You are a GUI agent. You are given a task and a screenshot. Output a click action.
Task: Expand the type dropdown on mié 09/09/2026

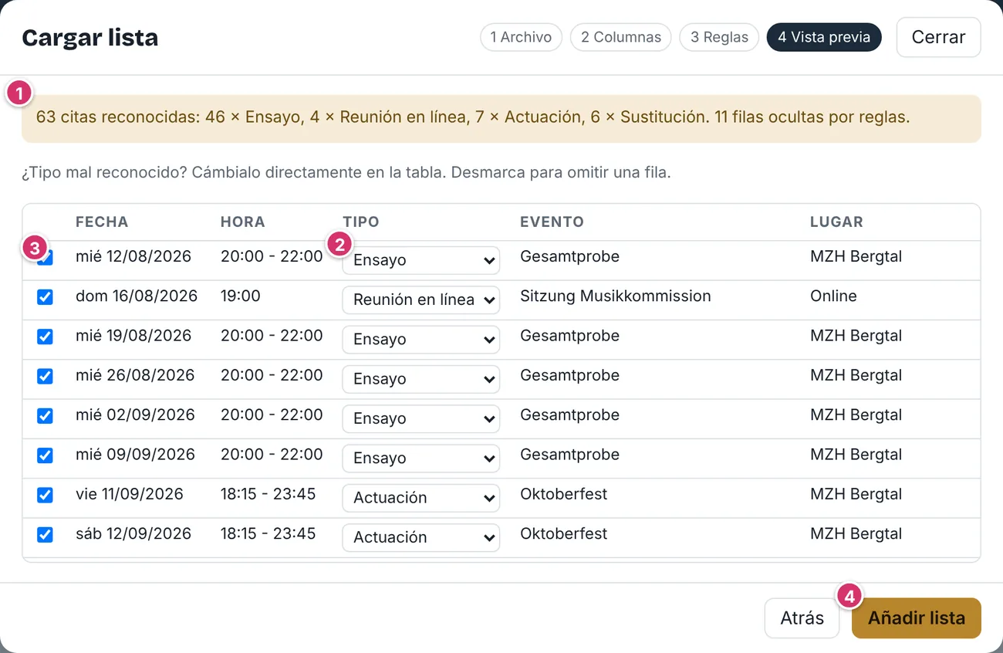(421, 458)
